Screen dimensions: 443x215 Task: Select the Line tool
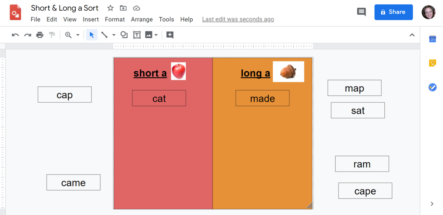pyautogui.click(x=104, y=35)
